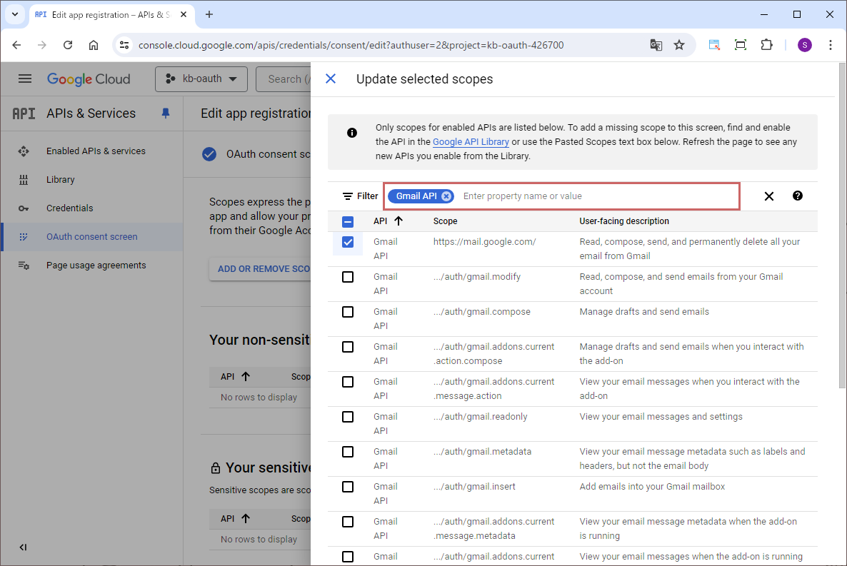Check the gmail.modify scope checkbox

[348, 277]
